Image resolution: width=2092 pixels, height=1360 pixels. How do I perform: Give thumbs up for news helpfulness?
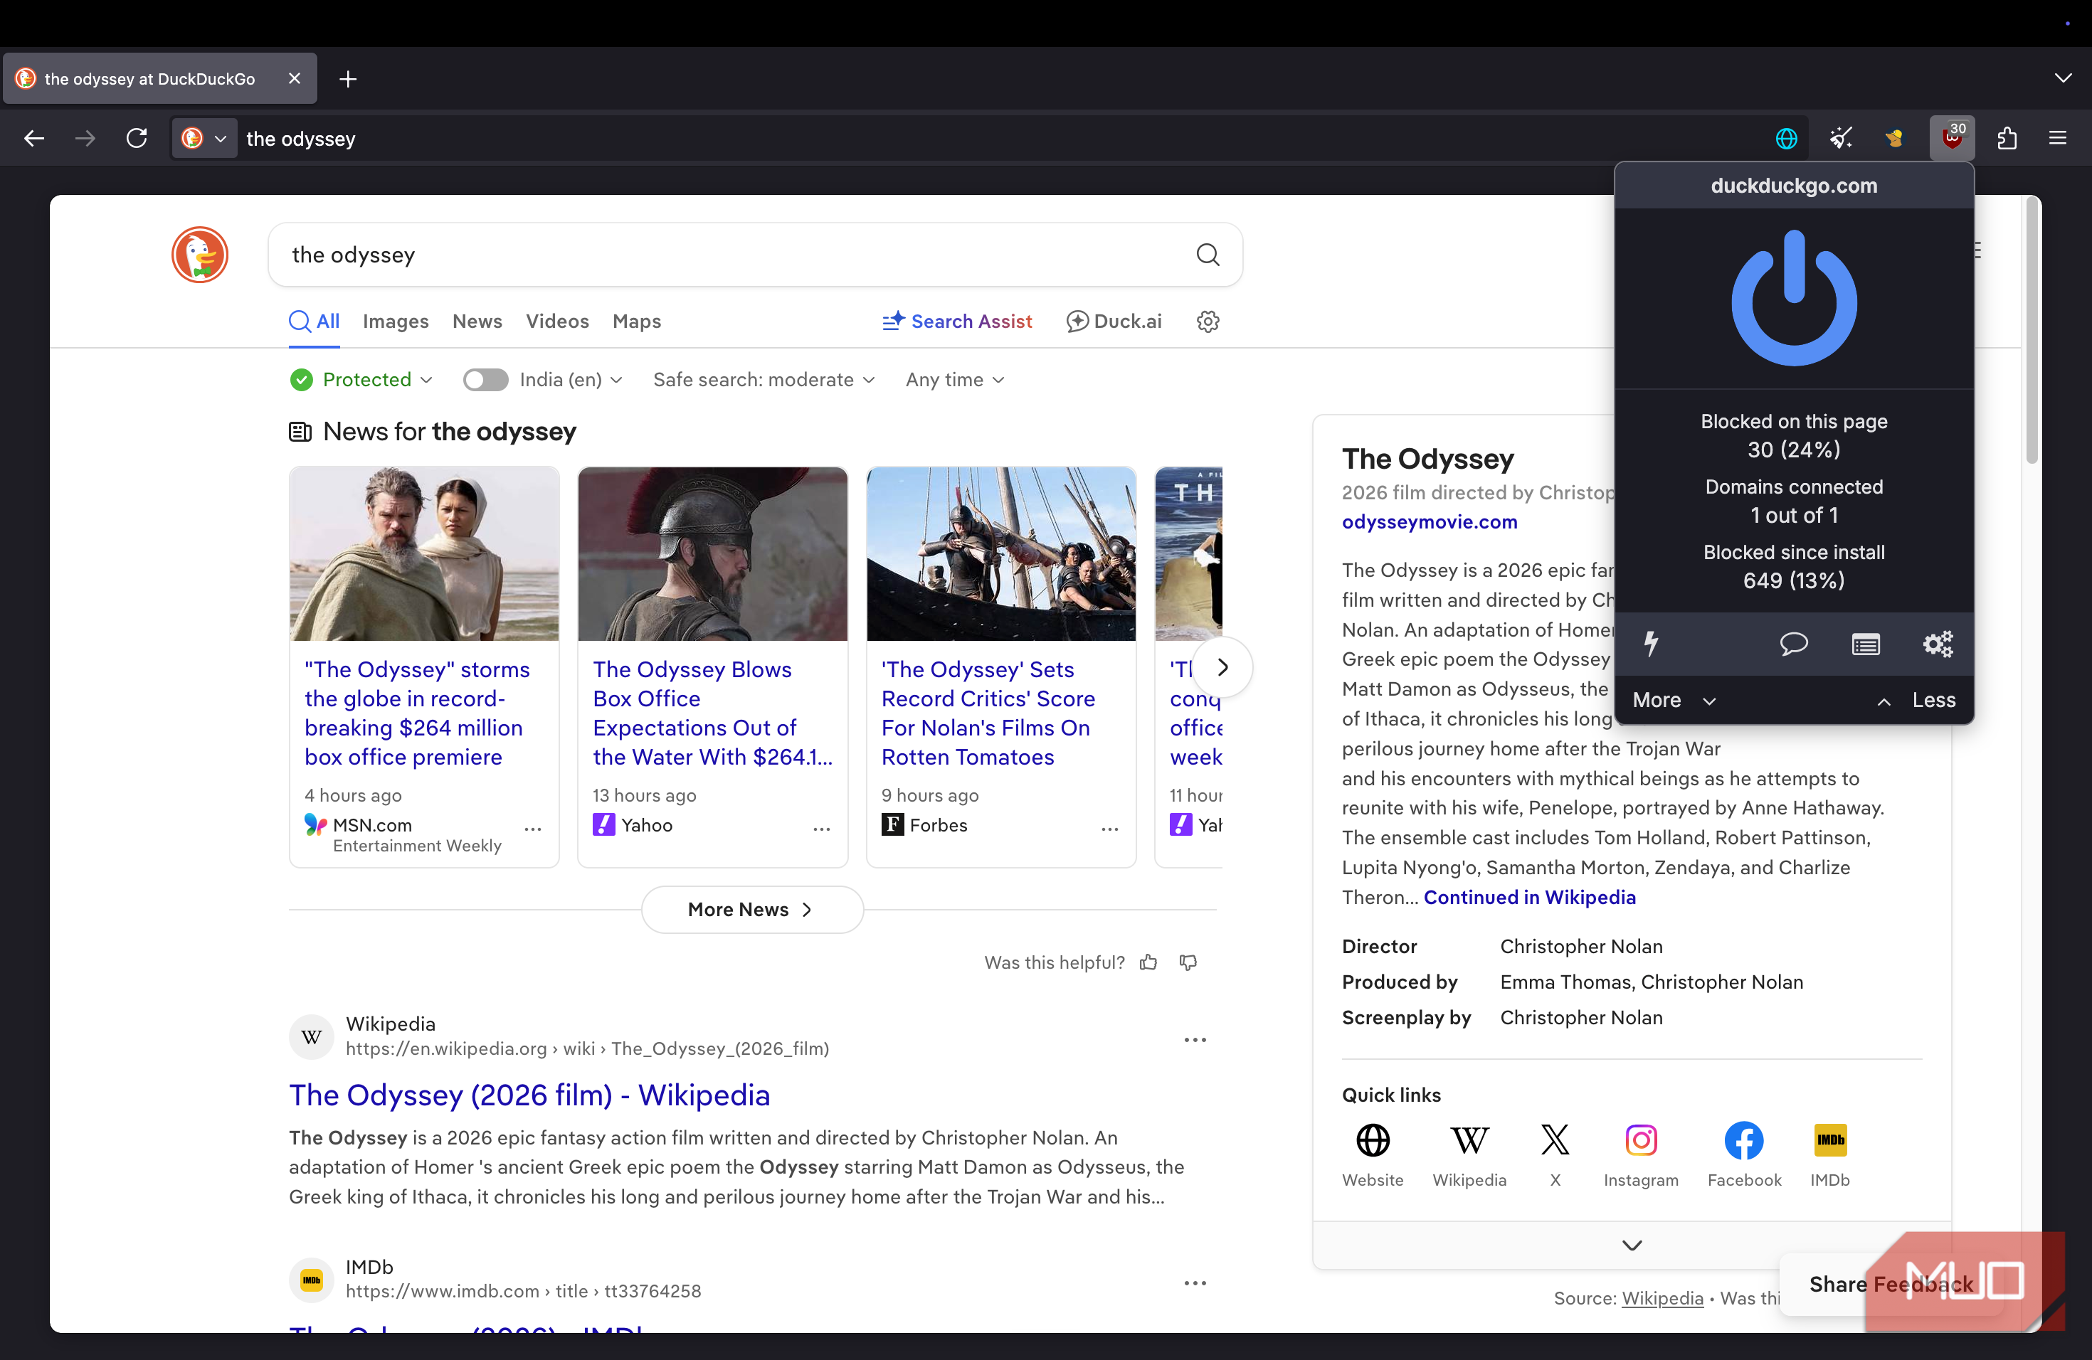pyautogui.click(x=1148, y=963)
